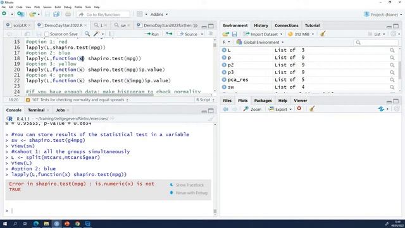Open the Tools menu

[x=88, y=7]
